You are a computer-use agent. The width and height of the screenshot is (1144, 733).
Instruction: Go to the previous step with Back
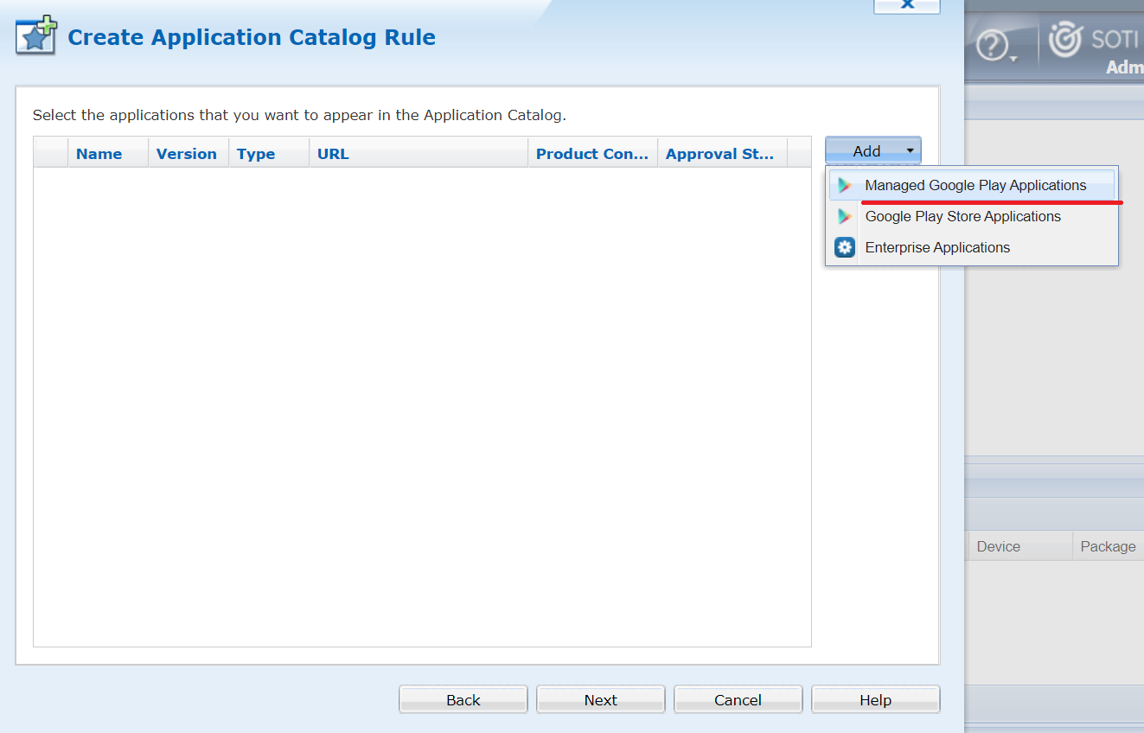(x=463, y=700)
